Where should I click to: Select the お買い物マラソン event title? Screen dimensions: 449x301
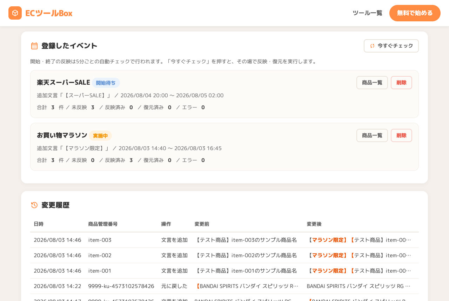[x=62, y=135]
